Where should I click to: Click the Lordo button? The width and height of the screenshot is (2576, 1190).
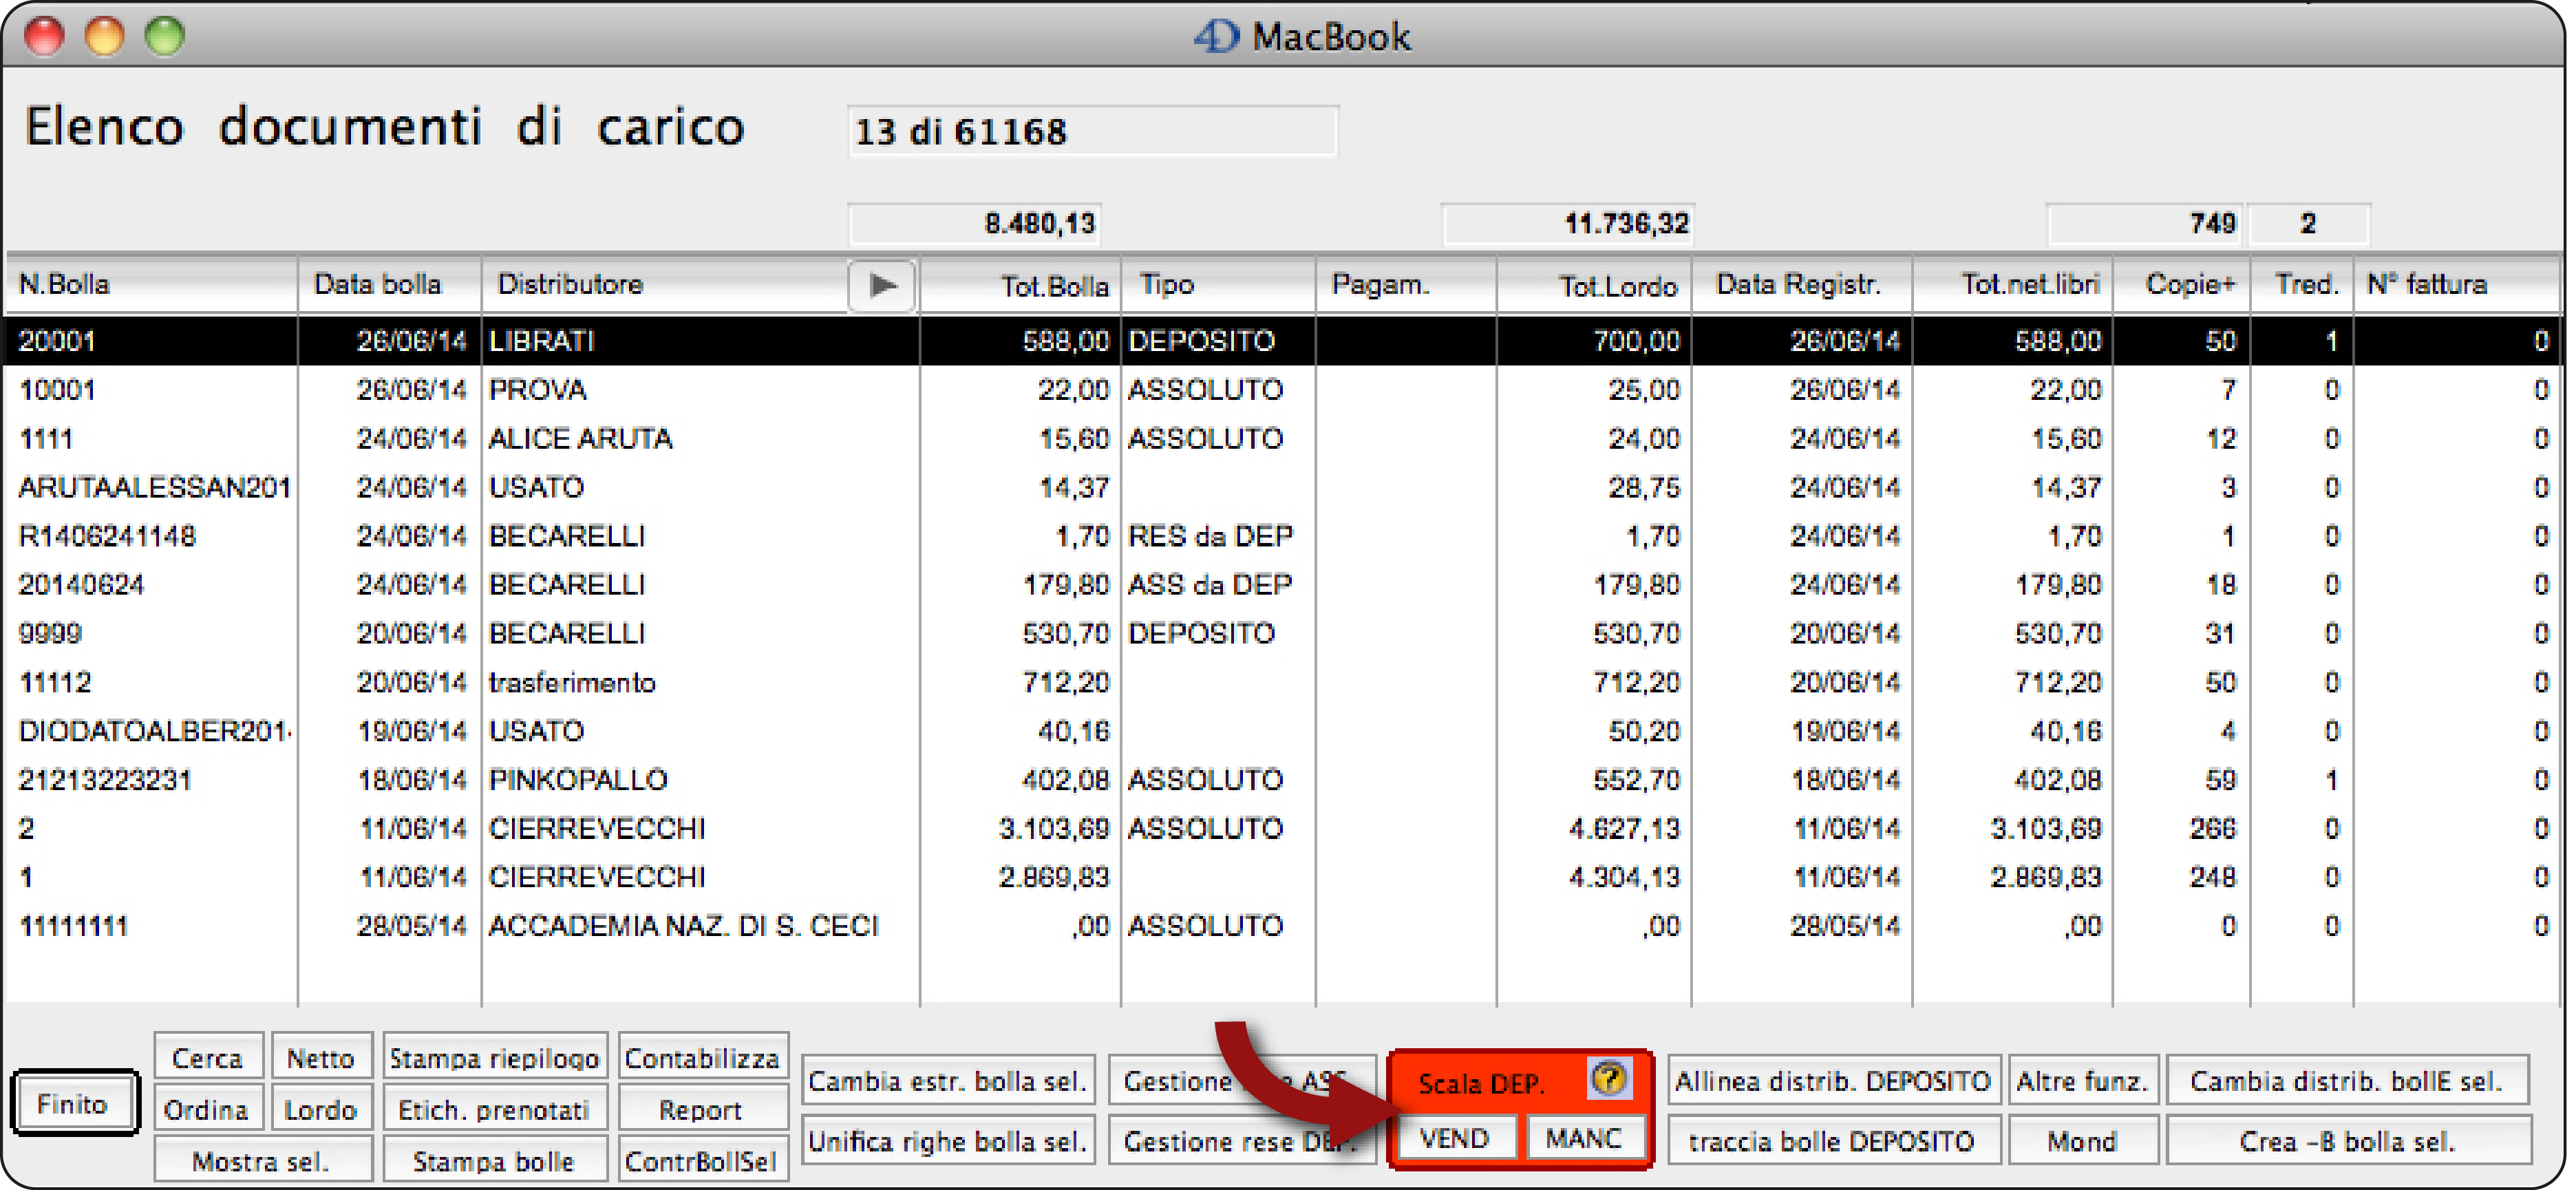[x=321, y=1109]
